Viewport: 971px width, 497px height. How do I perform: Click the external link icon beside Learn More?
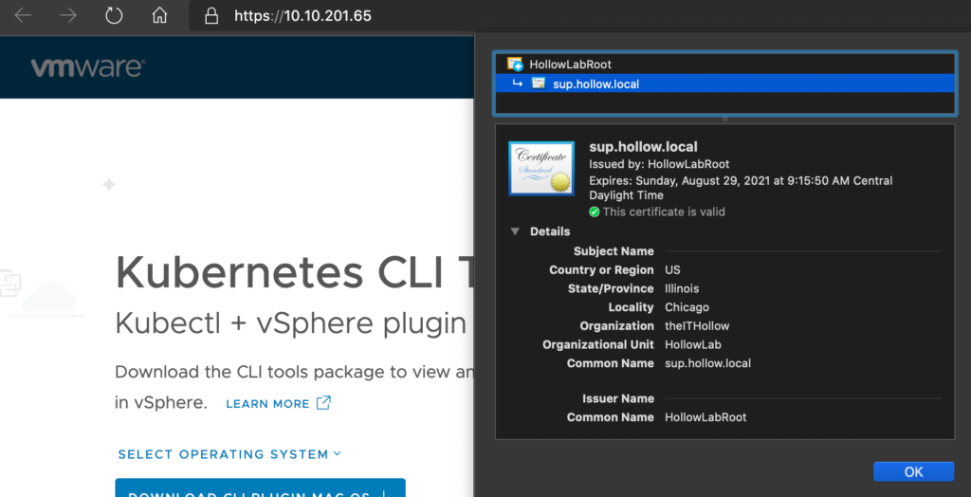click(x=323, y=402)
